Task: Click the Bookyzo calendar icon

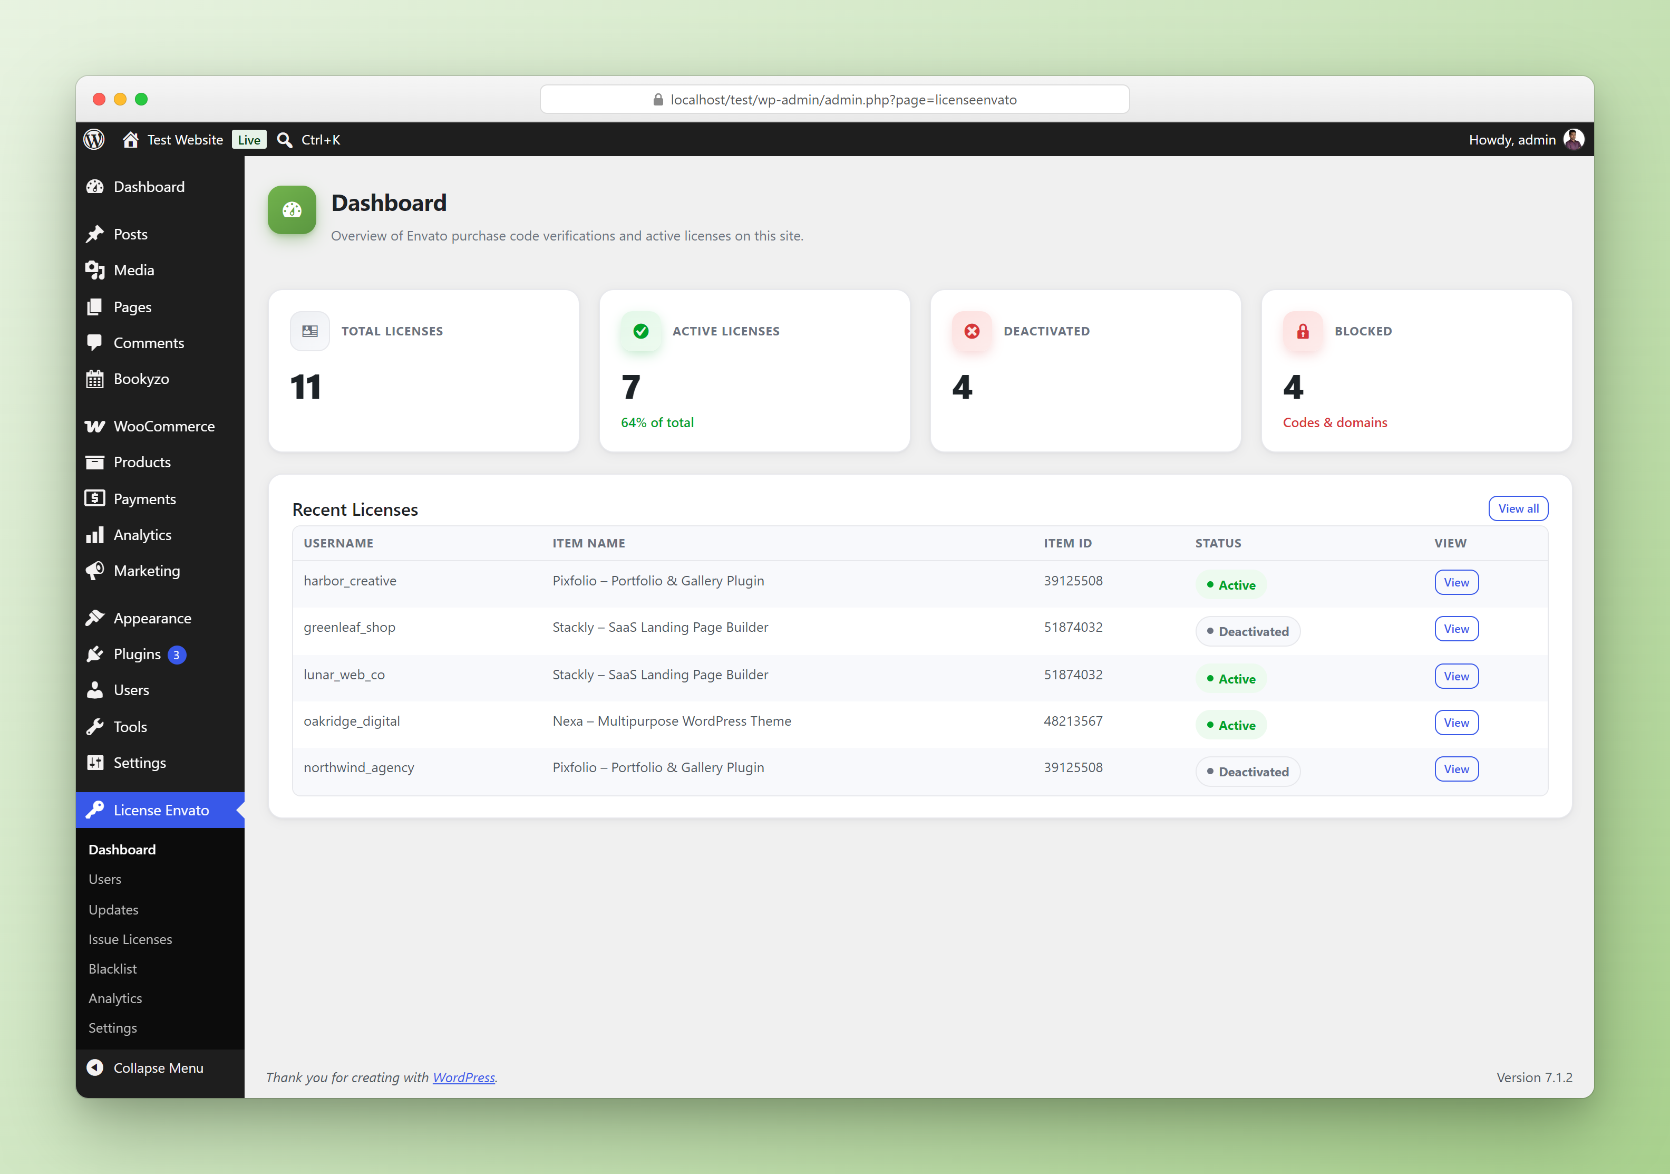Action: 94,379
